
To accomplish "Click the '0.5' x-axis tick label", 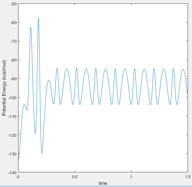I will pyautogui.click(x=75, y=177).
